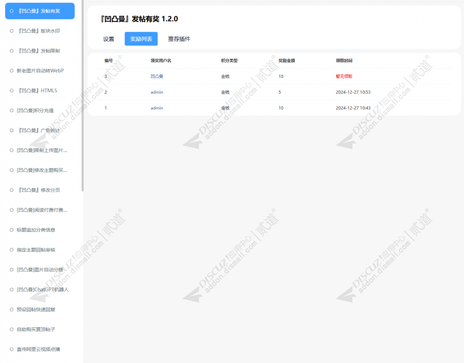
Task: Click timestamp 2024-12-27 10:53
Action: point(353,92)
